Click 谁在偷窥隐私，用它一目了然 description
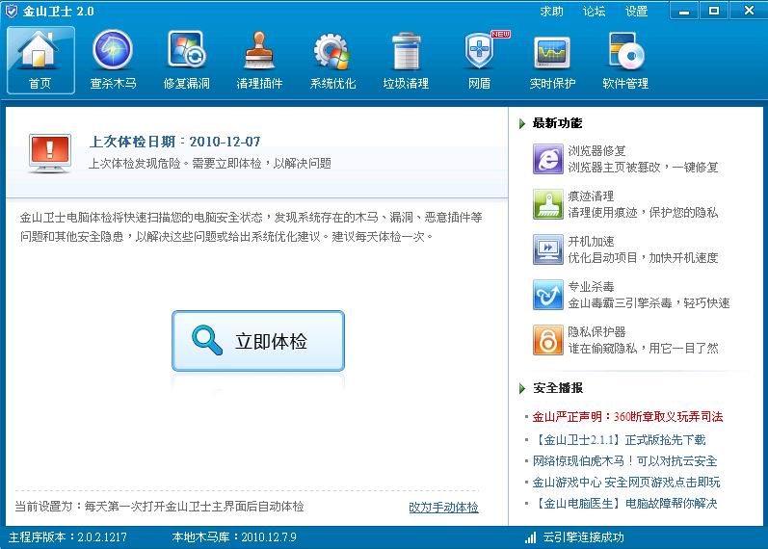The height and width of the screenshot is (549, 768). click(643, 349)
